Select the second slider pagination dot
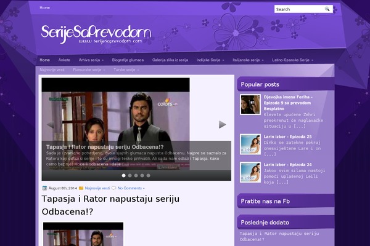Image resolution: width=370 pixels, height=246 pixels. tap(129, 176)
